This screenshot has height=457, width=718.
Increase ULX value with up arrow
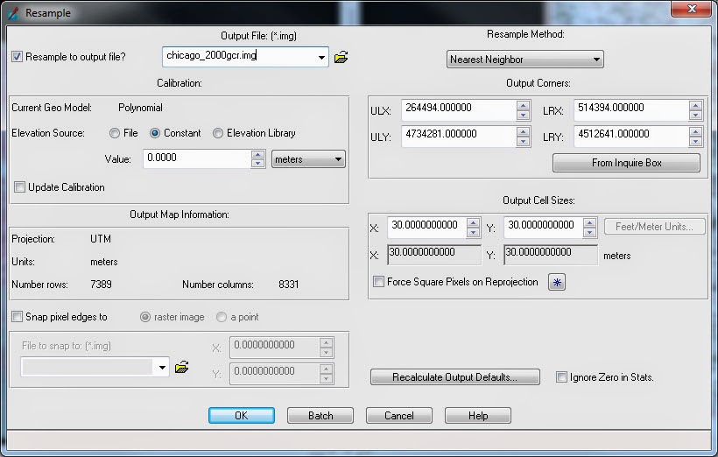click(523, 106)
